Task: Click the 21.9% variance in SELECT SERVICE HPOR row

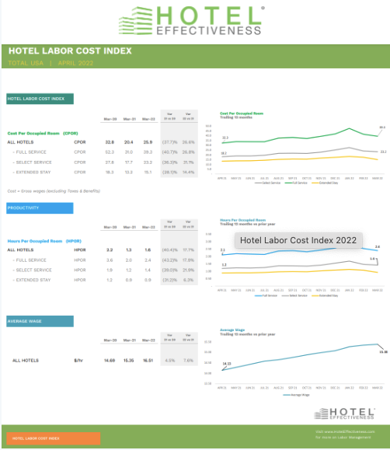Action: click(189, 270)
